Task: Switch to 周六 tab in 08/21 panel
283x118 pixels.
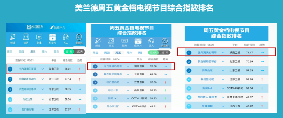Action: pos(45,52)
